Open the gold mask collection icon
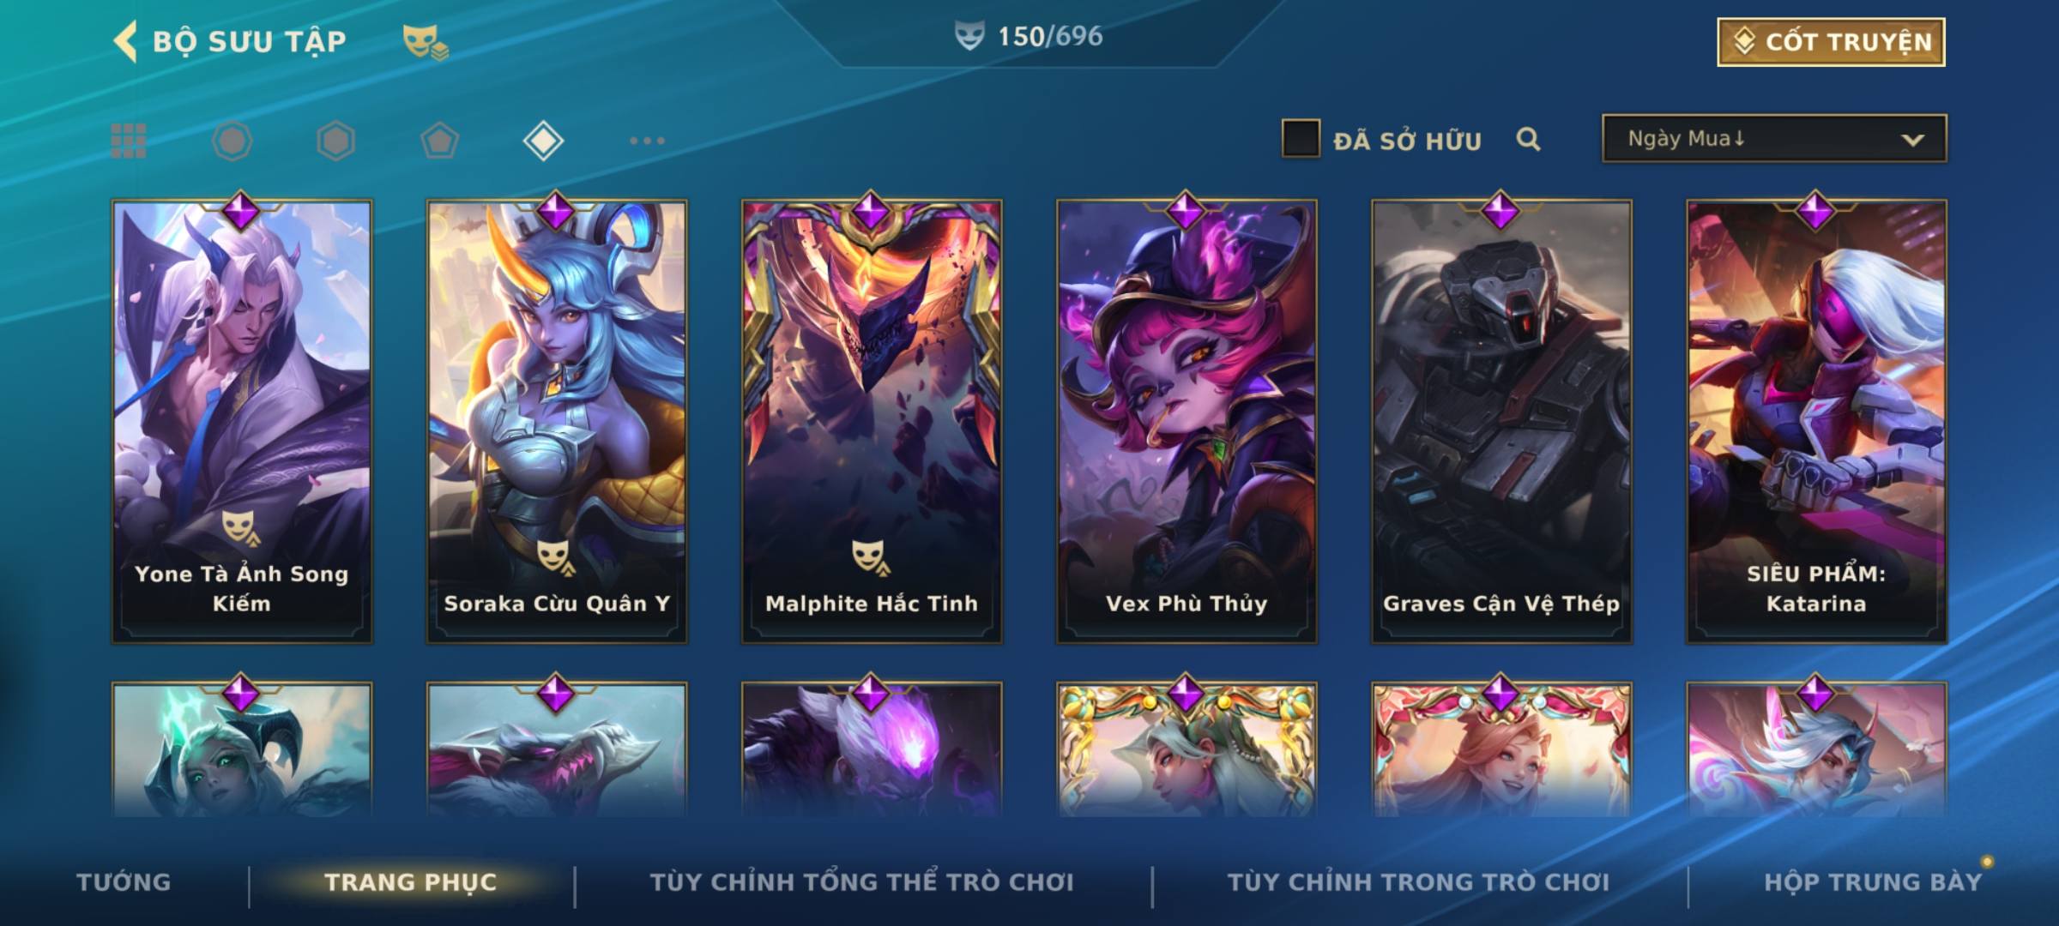 click(x=426, y=42)
